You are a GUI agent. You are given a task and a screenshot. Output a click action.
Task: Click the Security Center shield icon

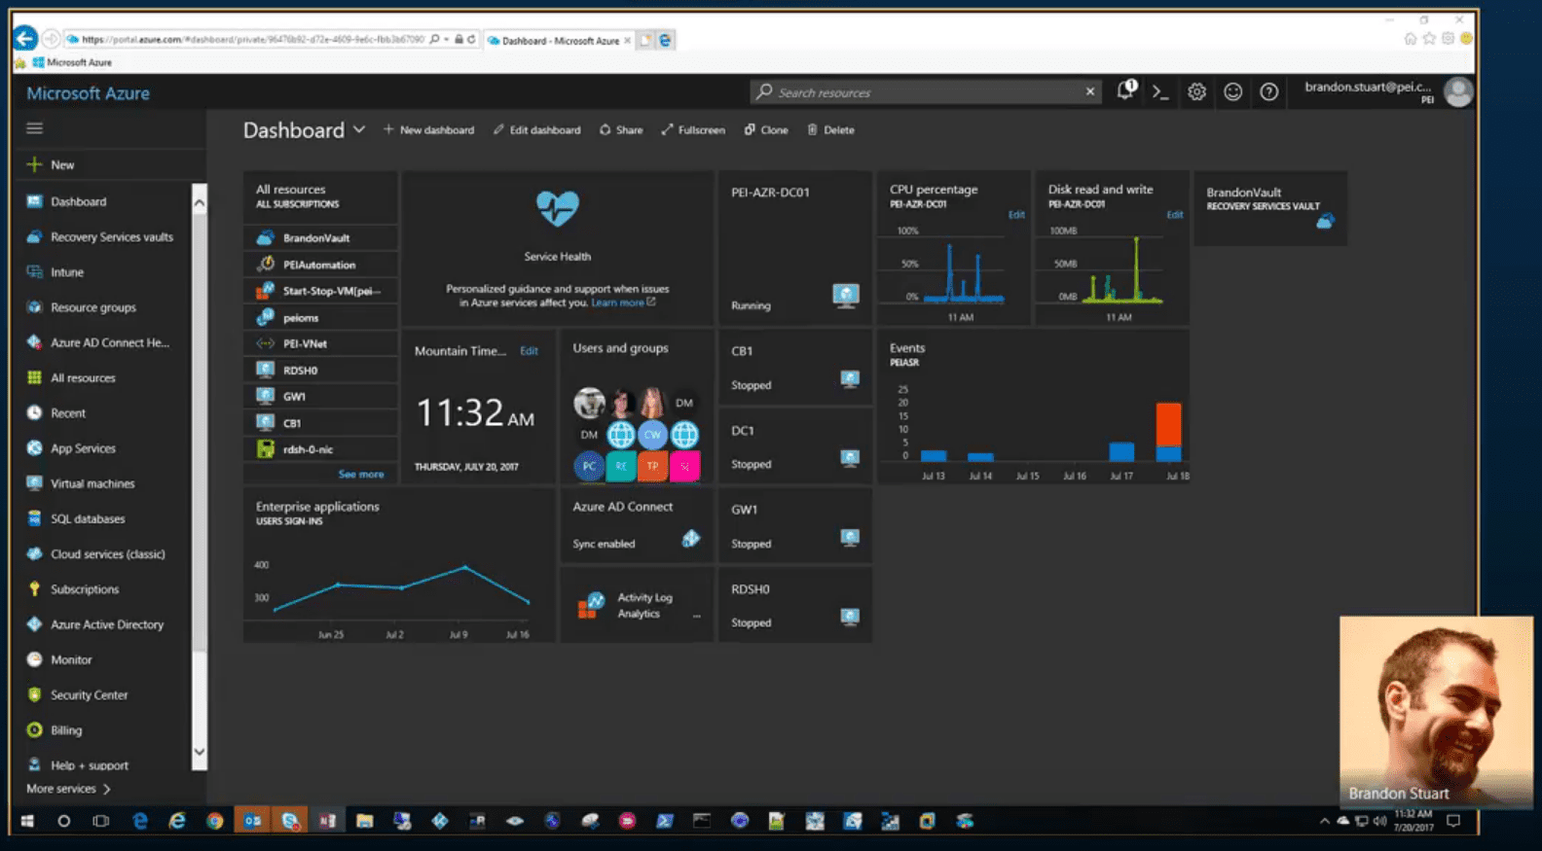[34, 694]
